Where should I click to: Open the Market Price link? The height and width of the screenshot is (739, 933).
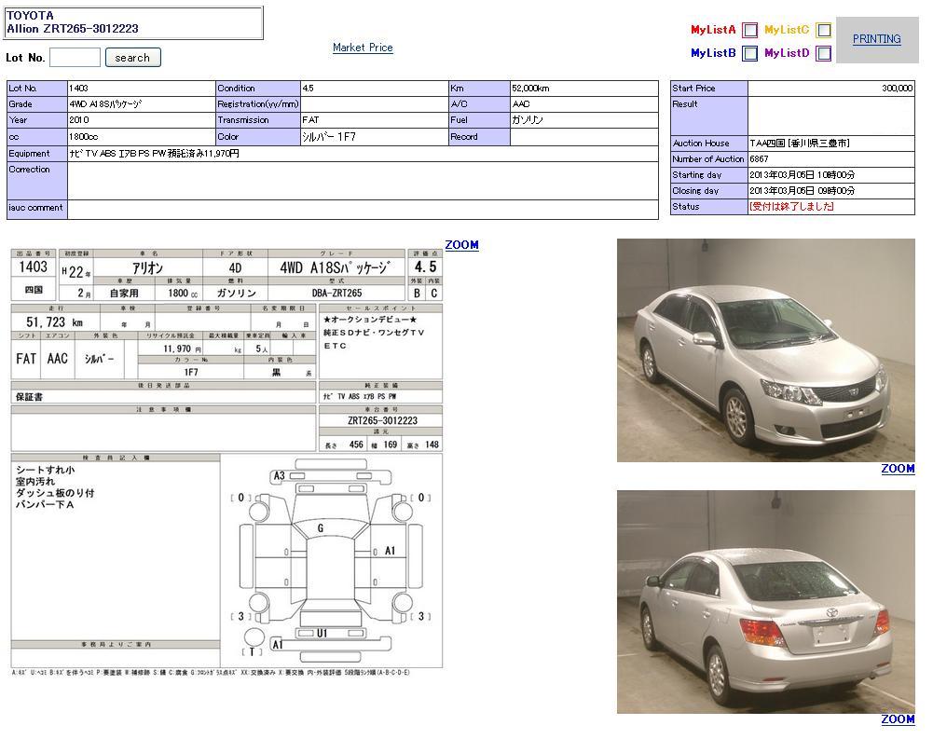tap(363, 48)
